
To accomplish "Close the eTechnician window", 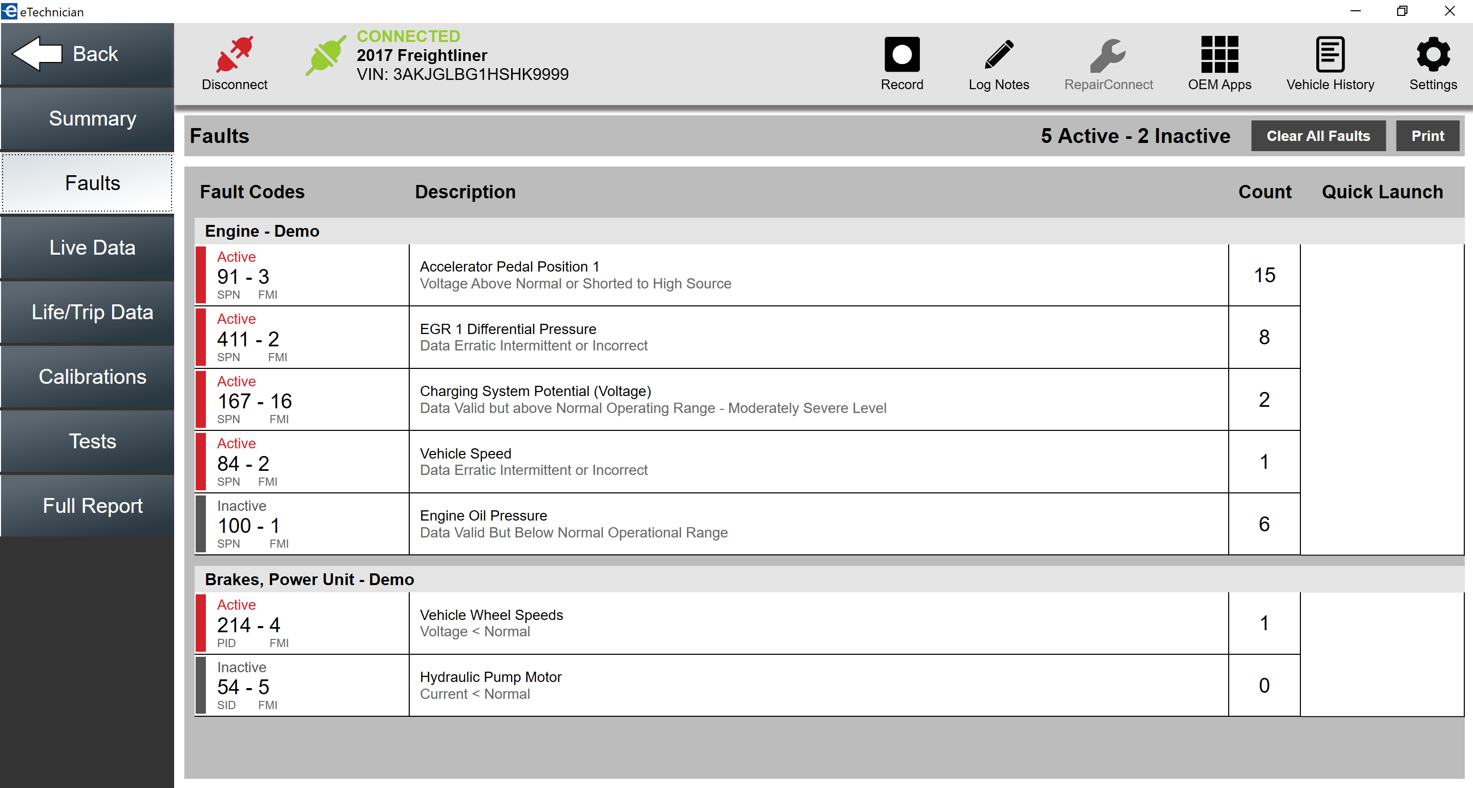I will pyautogui.click(x=1449, y=11).
